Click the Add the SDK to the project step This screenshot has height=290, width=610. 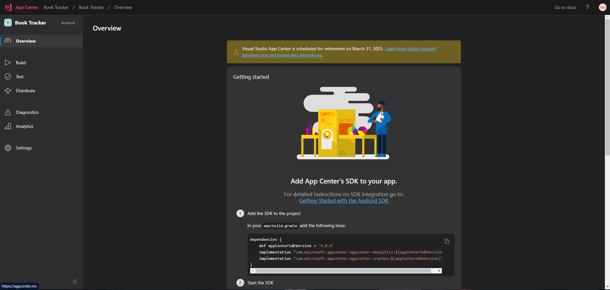tap(274, 213)
